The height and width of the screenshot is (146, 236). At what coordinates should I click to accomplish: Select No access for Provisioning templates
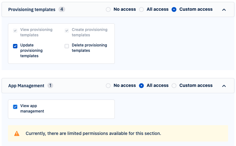108,9
